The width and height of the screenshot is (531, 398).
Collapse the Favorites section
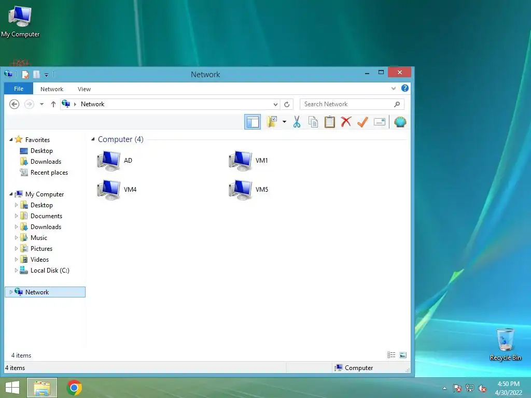tap(11, 139)
